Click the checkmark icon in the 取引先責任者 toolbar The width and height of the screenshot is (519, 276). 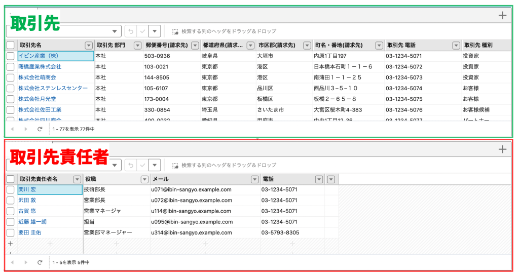click(143, 165)
